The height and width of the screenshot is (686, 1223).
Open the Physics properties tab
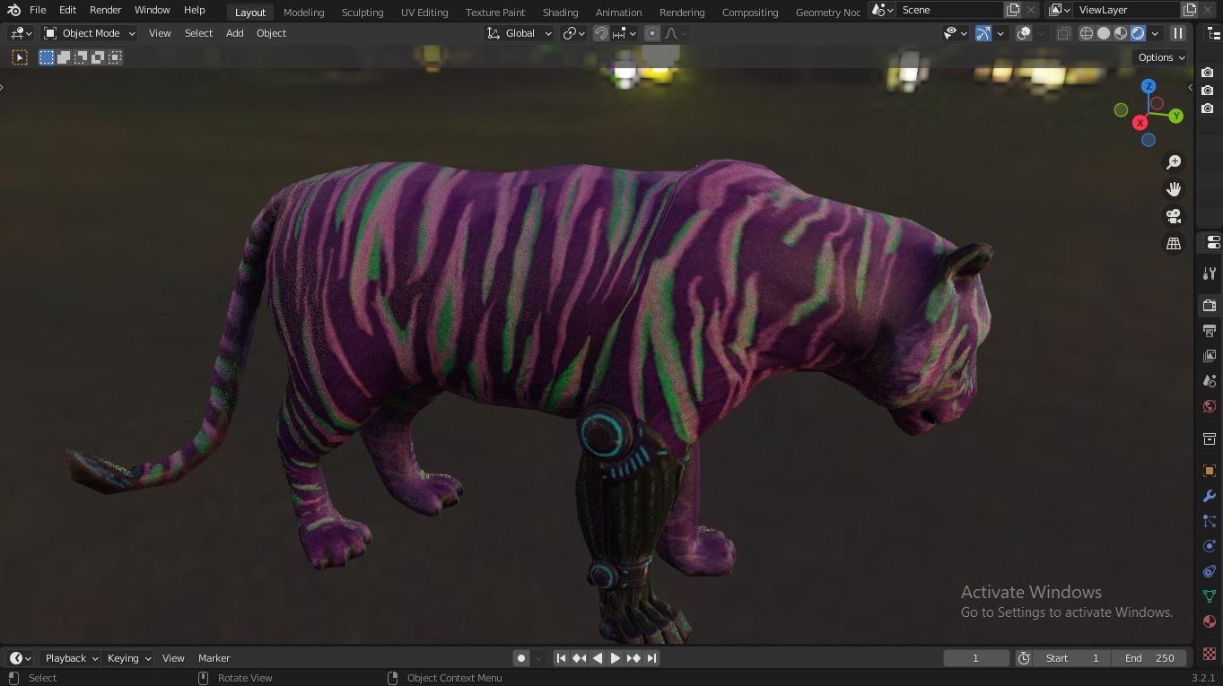(x=1210, y=546)
